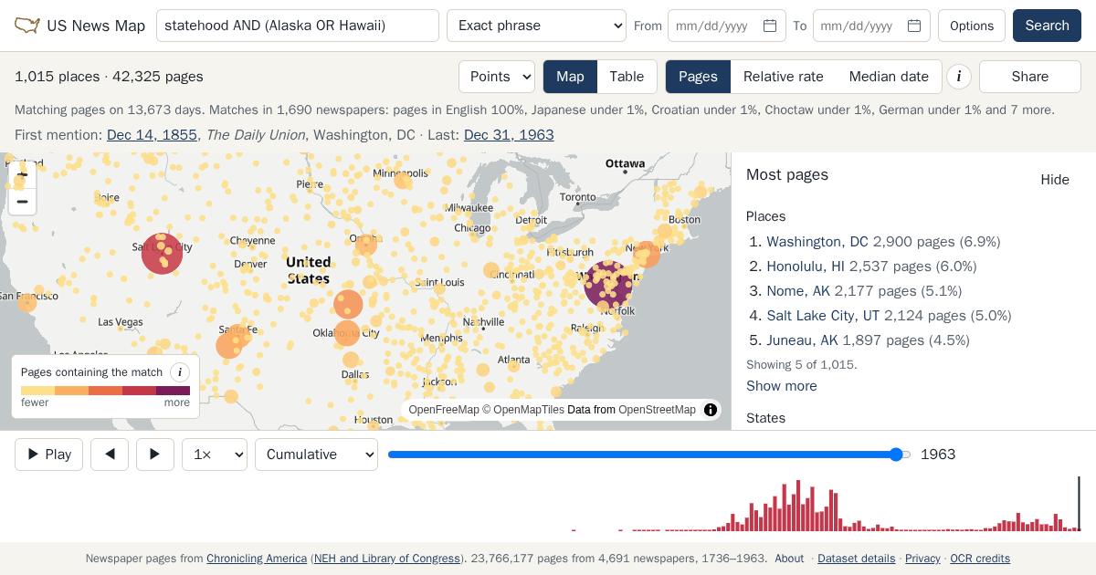
Task: Click the info icon beside Median date
Action: point(958,77)
